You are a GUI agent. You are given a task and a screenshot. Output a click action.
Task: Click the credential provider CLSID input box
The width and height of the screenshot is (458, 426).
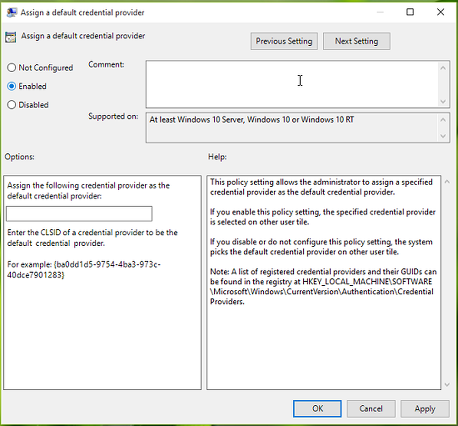[79, 214]
